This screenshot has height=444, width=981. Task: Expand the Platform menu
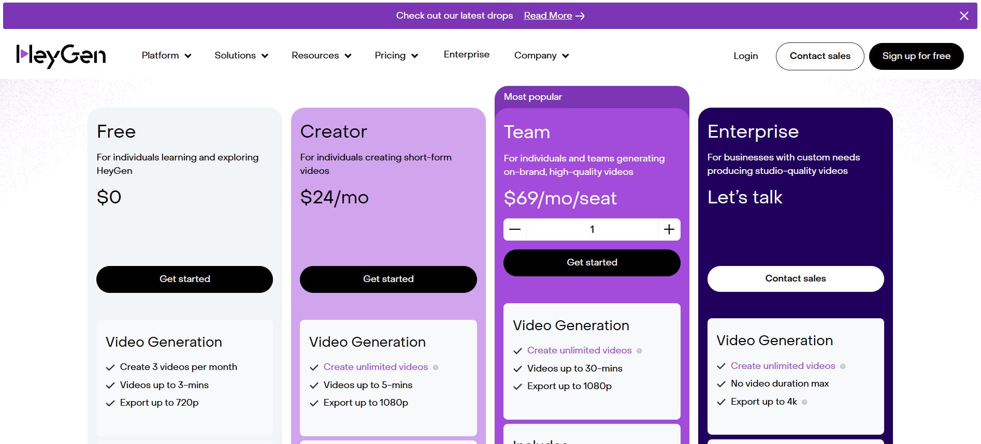coord(166,55)
